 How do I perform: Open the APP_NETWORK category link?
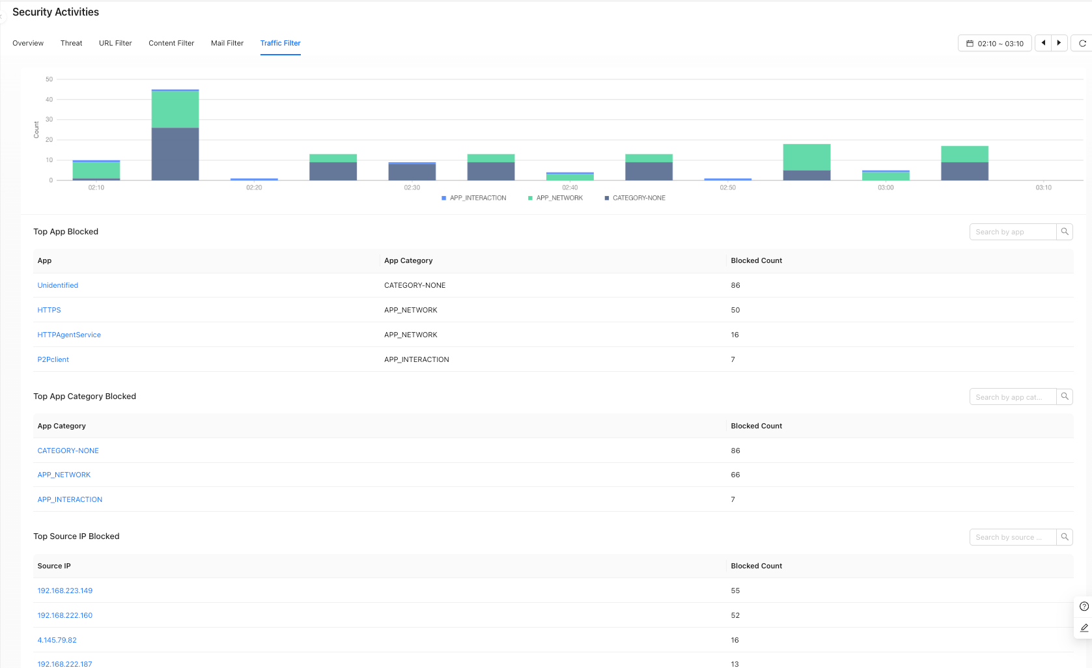(x=64, y=475)
